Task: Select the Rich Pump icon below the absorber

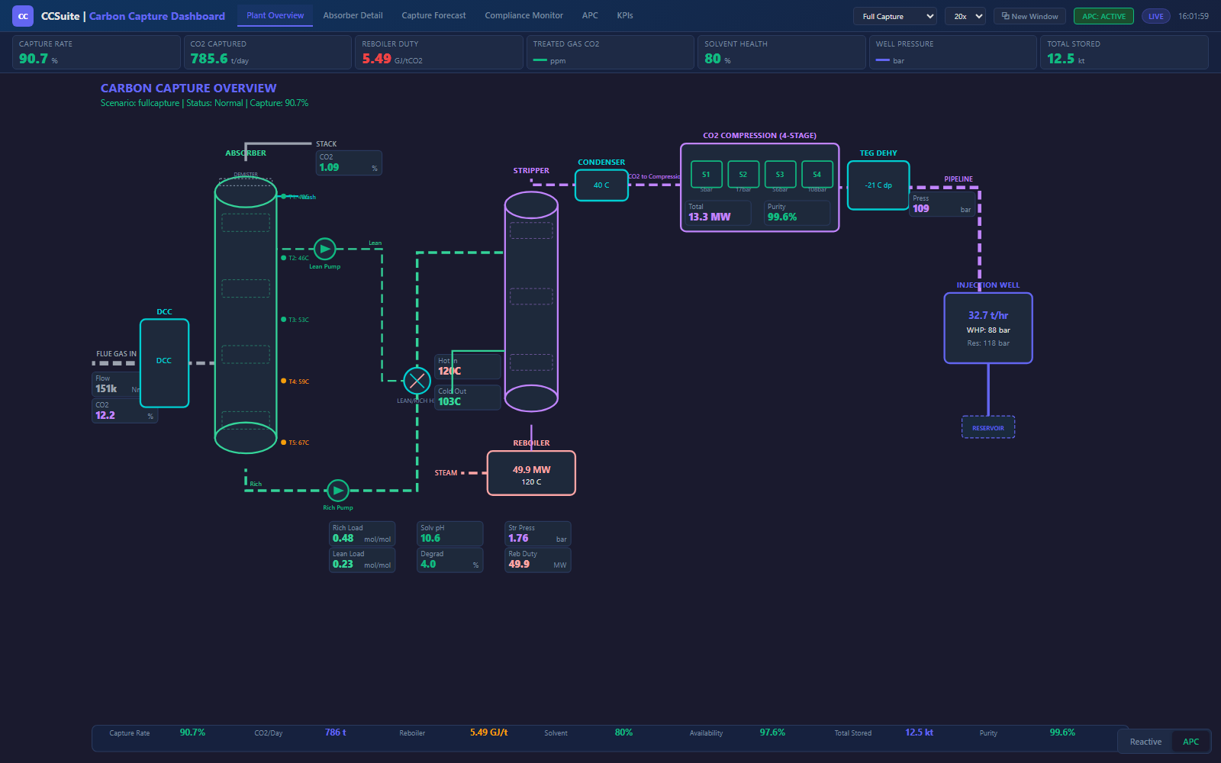Action: pos(337,491)
